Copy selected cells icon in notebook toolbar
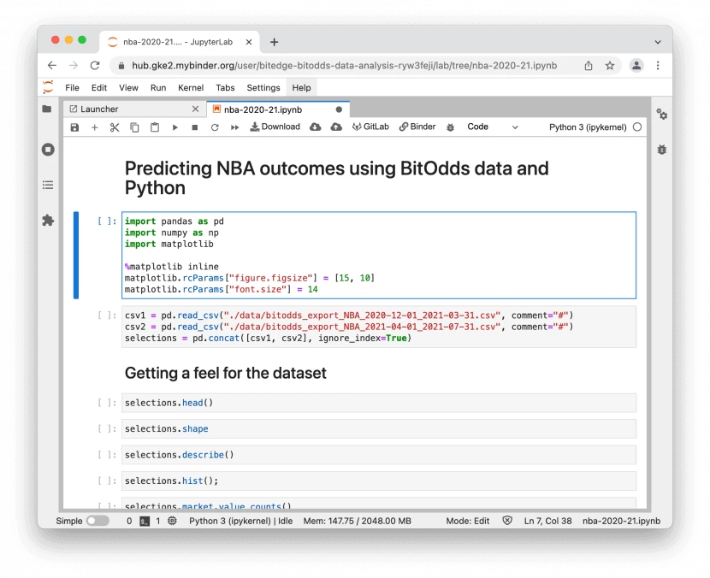The width and height of the screenshot is (710, 578). pos(134,127)
